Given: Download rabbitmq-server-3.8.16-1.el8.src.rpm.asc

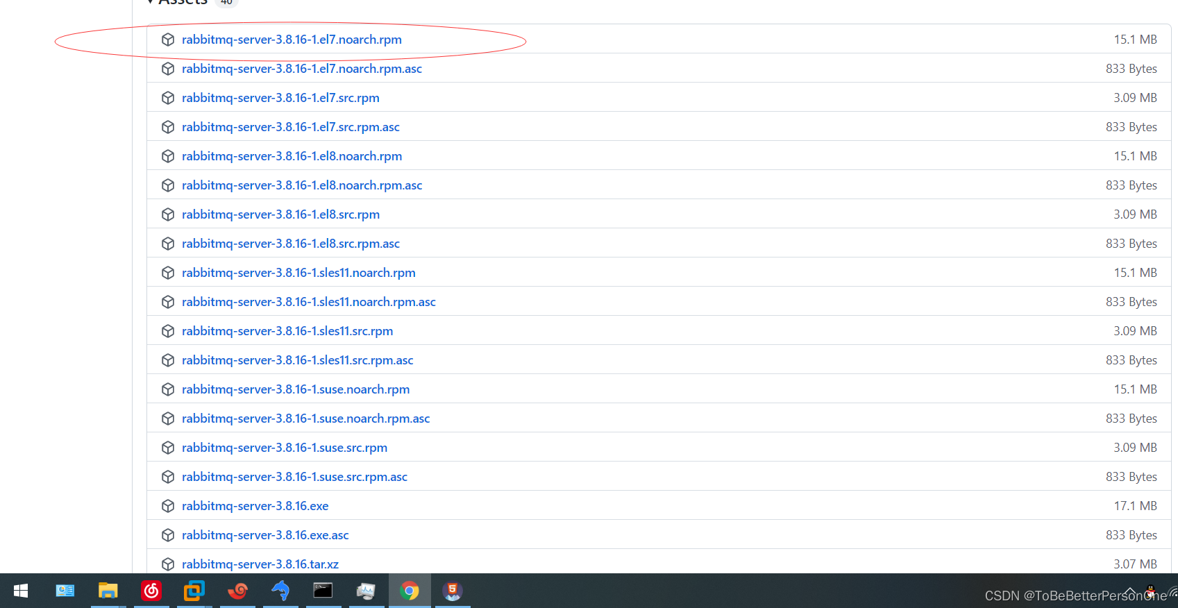Looking at the screenshot, I should tap(291, 244).
